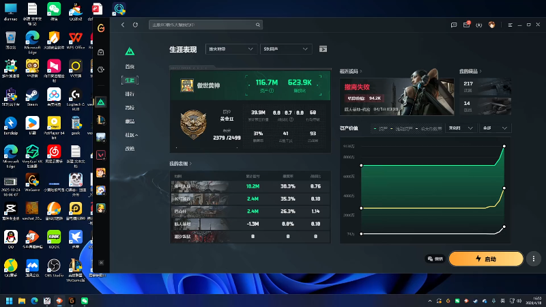546x307 pixels.
Task: Open the hamburger menu in title bar
Action: point(510,25)
